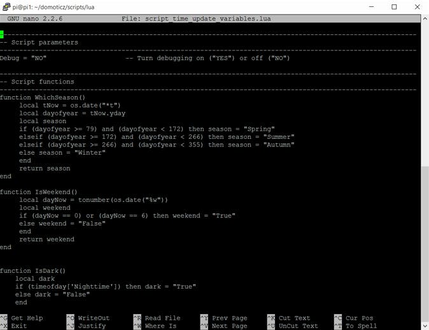Click the Debug = "NO" line
The image size is (429, 330).
click(24, 58)
